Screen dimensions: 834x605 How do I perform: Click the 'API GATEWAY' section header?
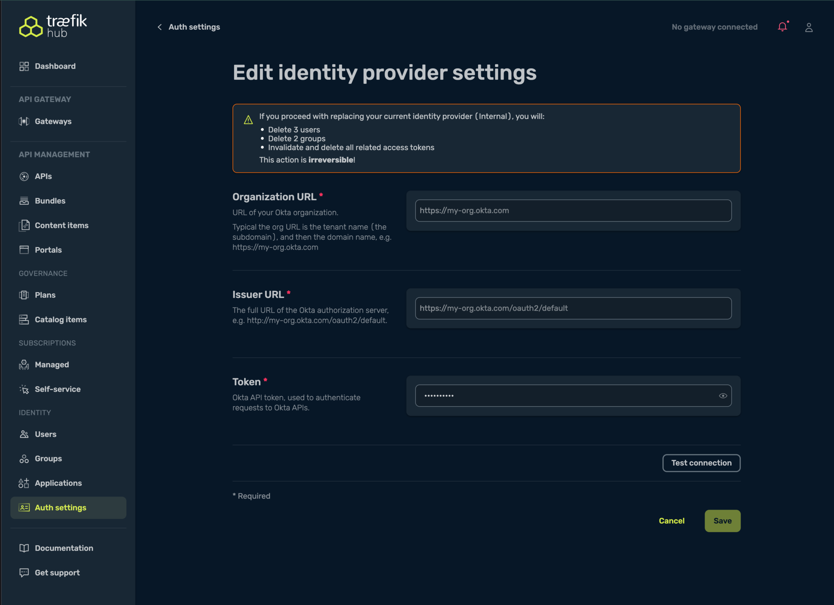[45, 99]
